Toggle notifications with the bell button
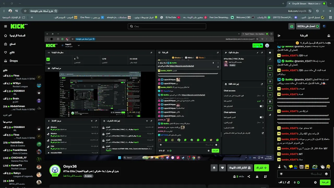334x188 pixels. 214,168
